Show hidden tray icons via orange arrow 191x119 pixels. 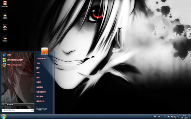click(x=165, y=116)
